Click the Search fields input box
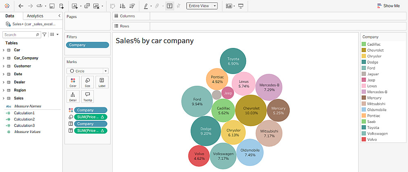This screenshot has width=408, height=172. 20,35
